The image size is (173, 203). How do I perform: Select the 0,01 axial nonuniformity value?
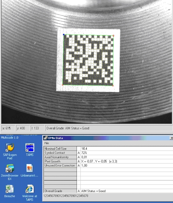(84, 157)
